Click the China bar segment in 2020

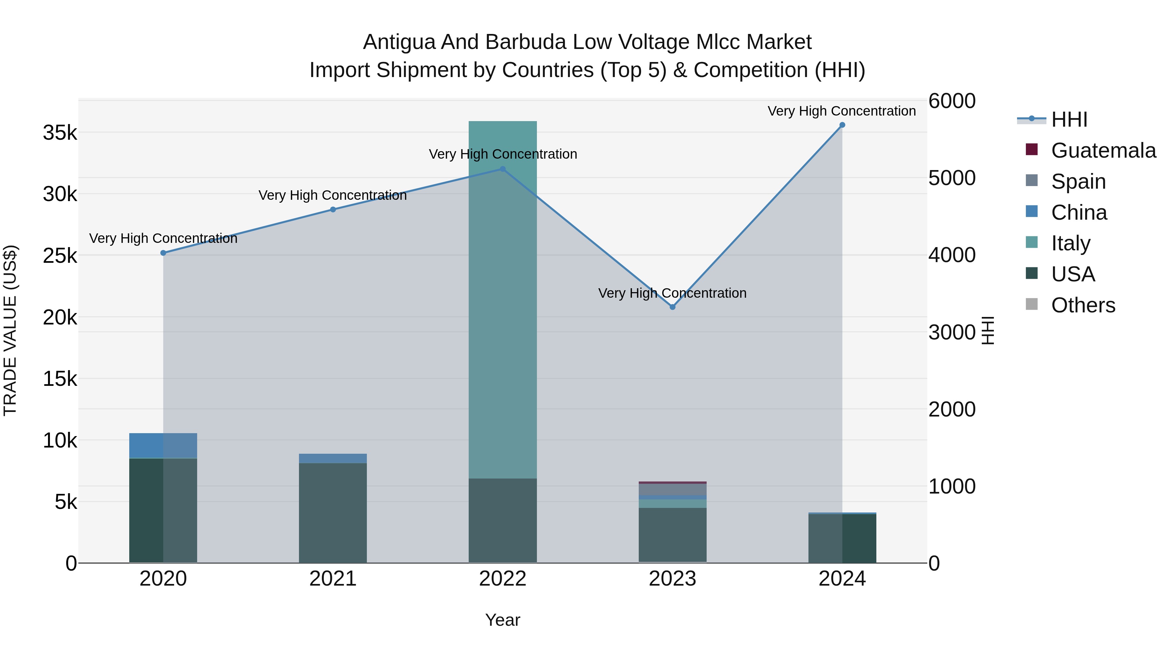click(163, 446)
